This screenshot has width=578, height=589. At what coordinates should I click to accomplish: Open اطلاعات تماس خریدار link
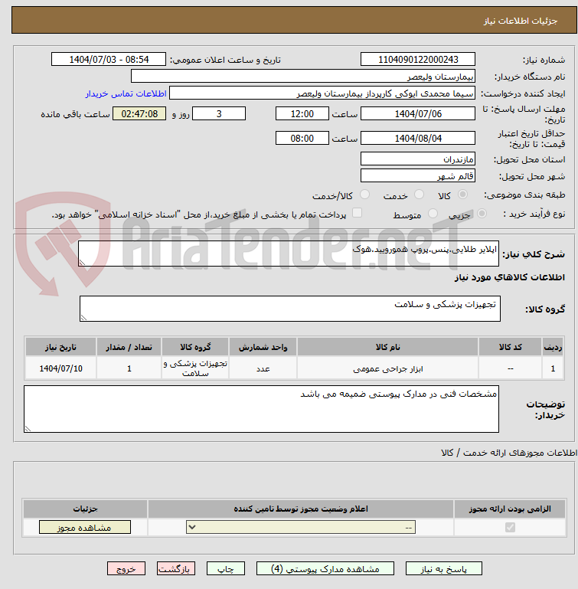[126, 93]
